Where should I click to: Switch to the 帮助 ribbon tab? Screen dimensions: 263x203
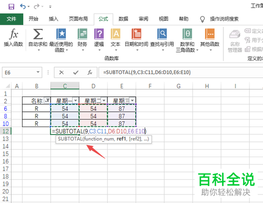coord(184,19)
